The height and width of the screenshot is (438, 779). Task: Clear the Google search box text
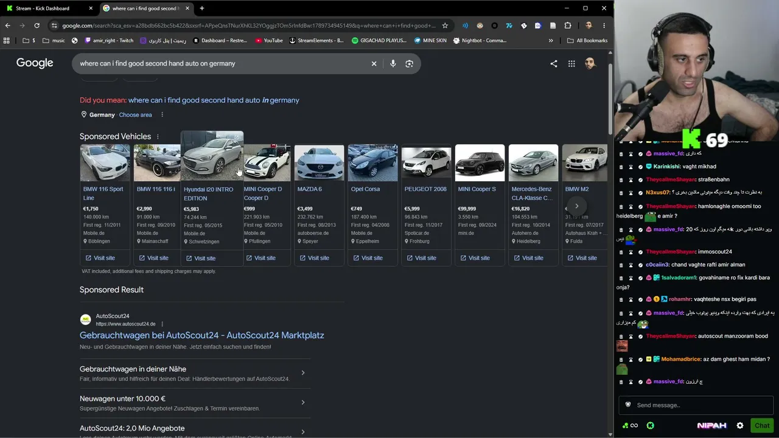tap(374, 63)
